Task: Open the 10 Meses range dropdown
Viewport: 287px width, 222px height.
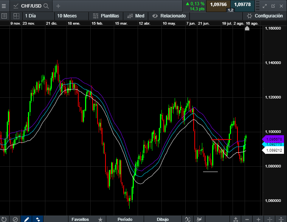Action: tap(71, 16)
